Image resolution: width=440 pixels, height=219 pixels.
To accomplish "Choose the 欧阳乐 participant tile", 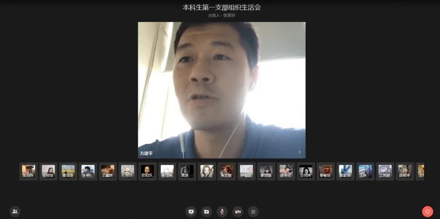I will pyautogui.click(x=147, y=171).
